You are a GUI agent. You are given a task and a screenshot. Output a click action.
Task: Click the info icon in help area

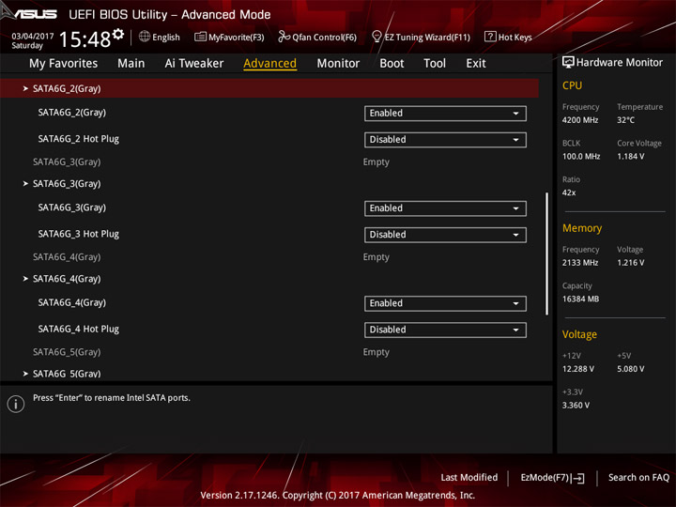tap(16, 404)
